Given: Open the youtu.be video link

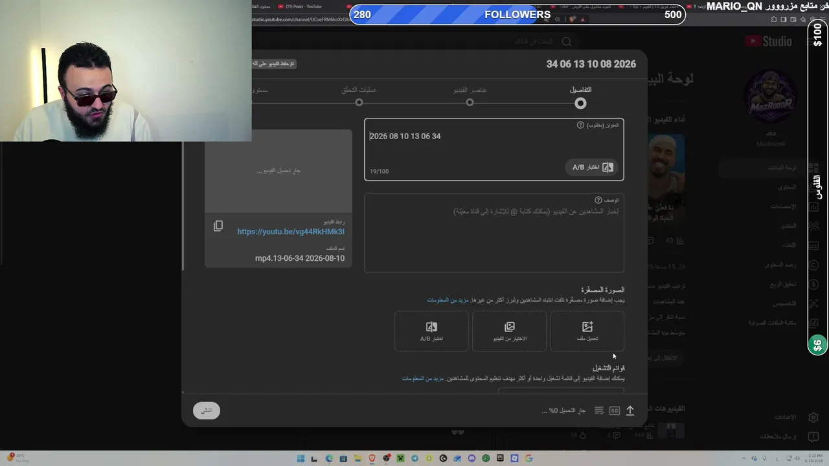Looking at the screenshot, I should click(x=291, y=232).
